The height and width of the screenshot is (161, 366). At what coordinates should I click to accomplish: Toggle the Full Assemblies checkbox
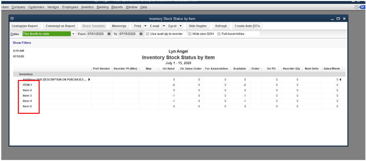[x=219, y=34]
